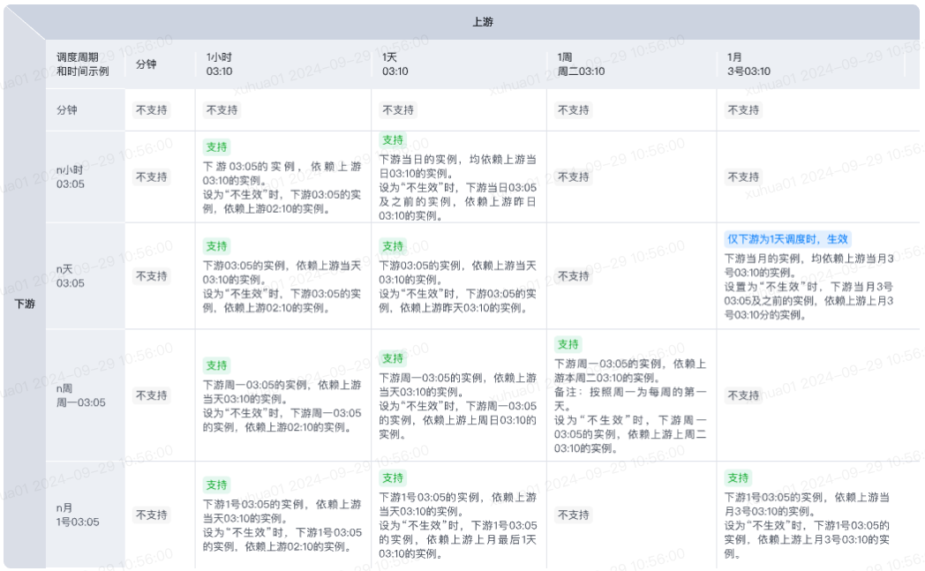The image size is (925, 571).
Task: Click 不支持 in n月 row, 分钟 column
Action: point(152,515)
